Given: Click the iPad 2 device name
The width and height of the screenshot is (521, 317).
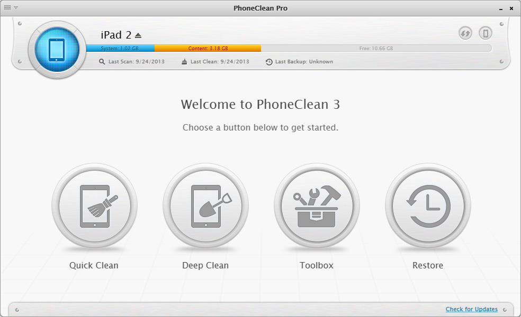Looking at the screenshot, I should coord(116,35).
